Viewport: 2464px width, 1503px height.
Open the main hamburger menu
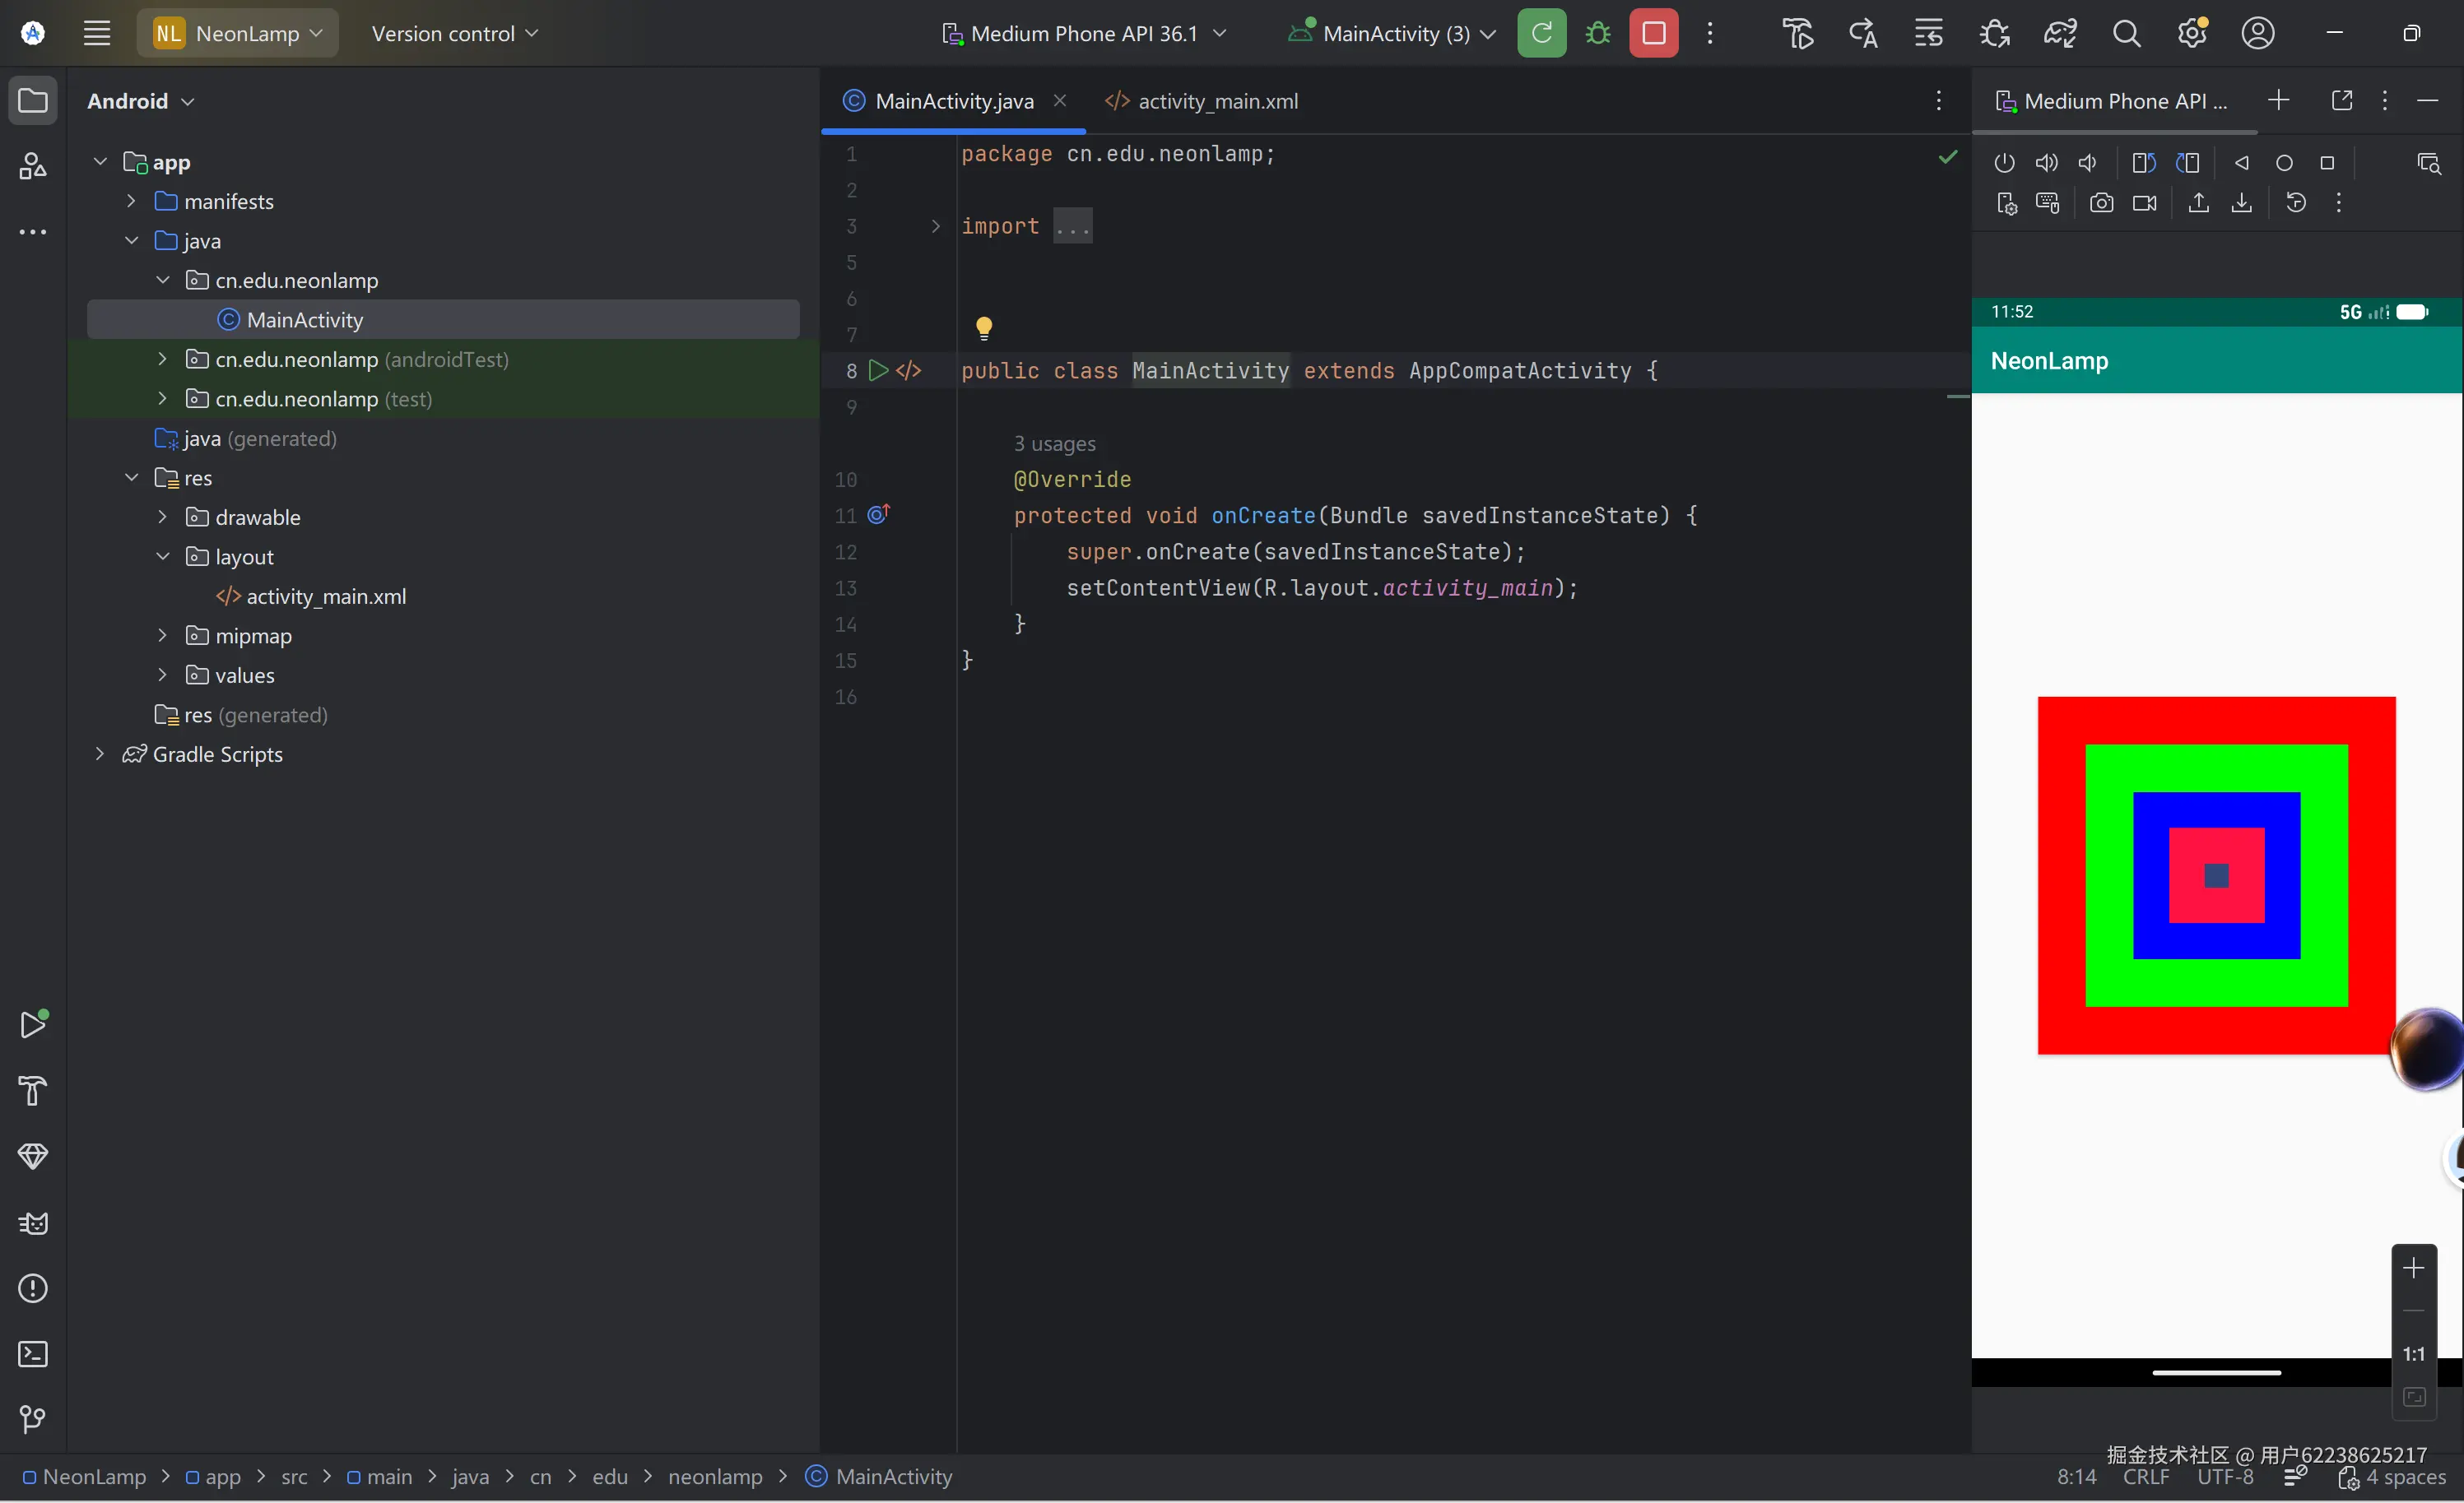pyautogui.click(x=96, y=33)
